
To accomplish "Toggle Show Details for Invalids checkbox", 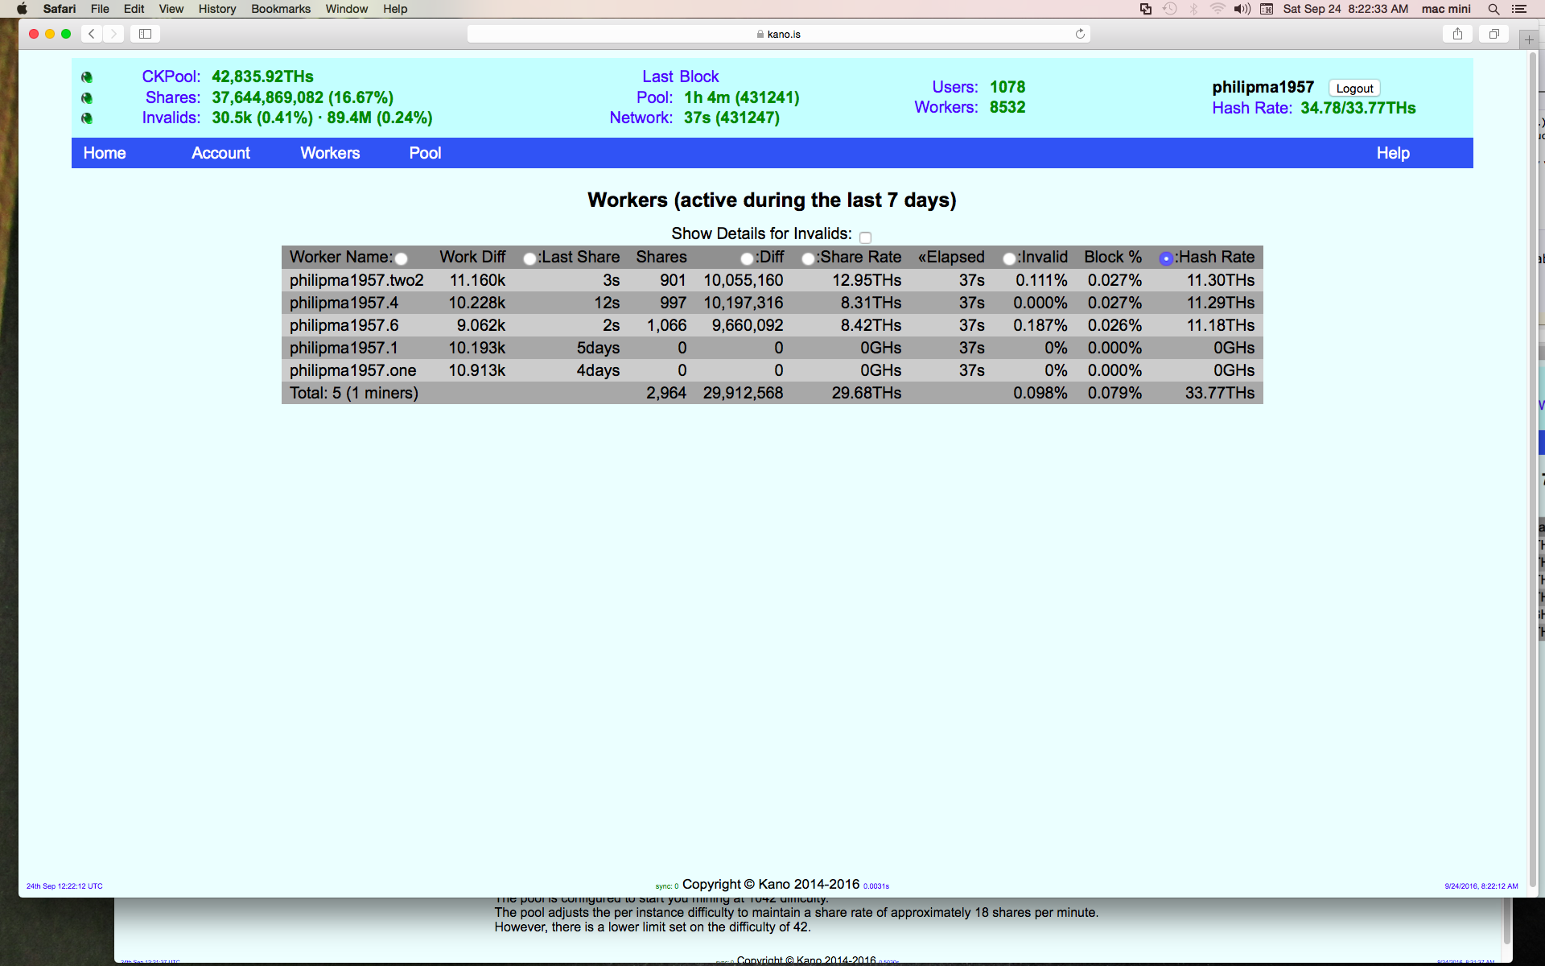I will 865,237.
